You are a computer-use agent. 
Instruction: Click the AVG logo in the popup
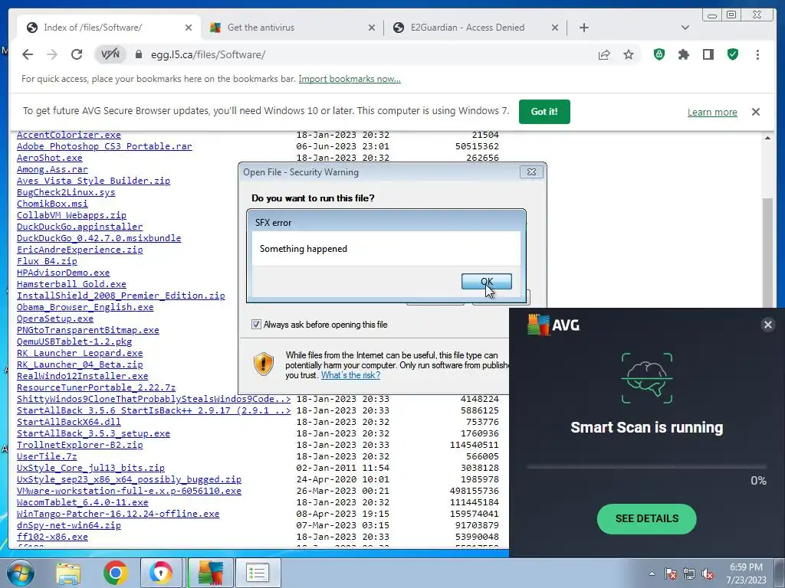coord(553,325)
